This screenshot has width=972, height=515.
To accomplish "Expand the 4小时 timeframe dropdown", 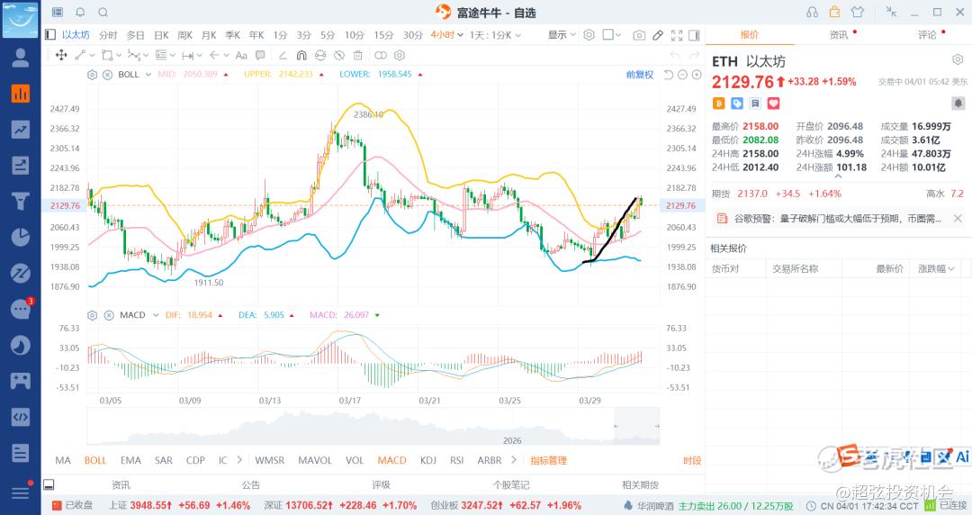I will 446,35.
